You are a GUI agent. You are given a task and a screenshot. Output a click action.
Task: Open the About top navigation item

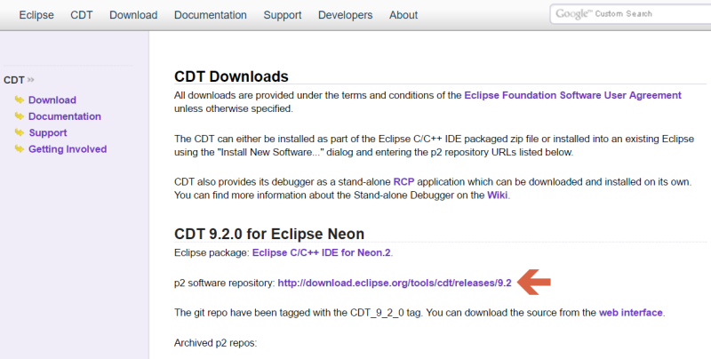tap(403, 15)
